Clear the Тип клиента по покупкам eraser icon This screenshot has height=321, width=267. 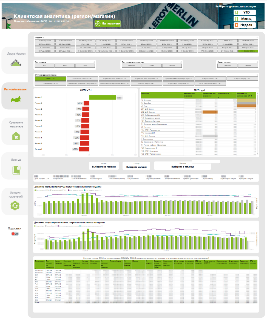(x=181, y=62)
